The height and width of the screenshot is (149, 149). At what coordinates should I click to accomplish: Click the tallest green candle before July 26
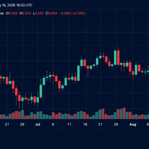tap(115, 58)
